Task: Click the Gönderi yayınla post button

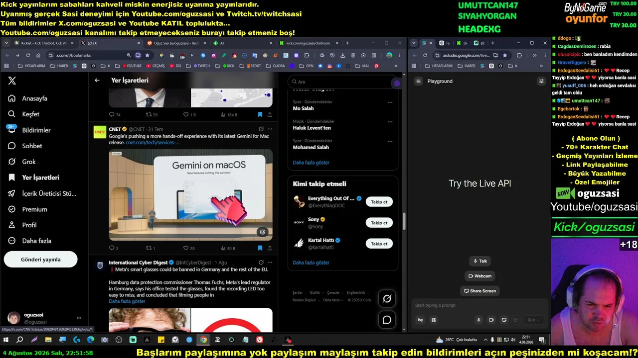Action: [x=41, y=260]
